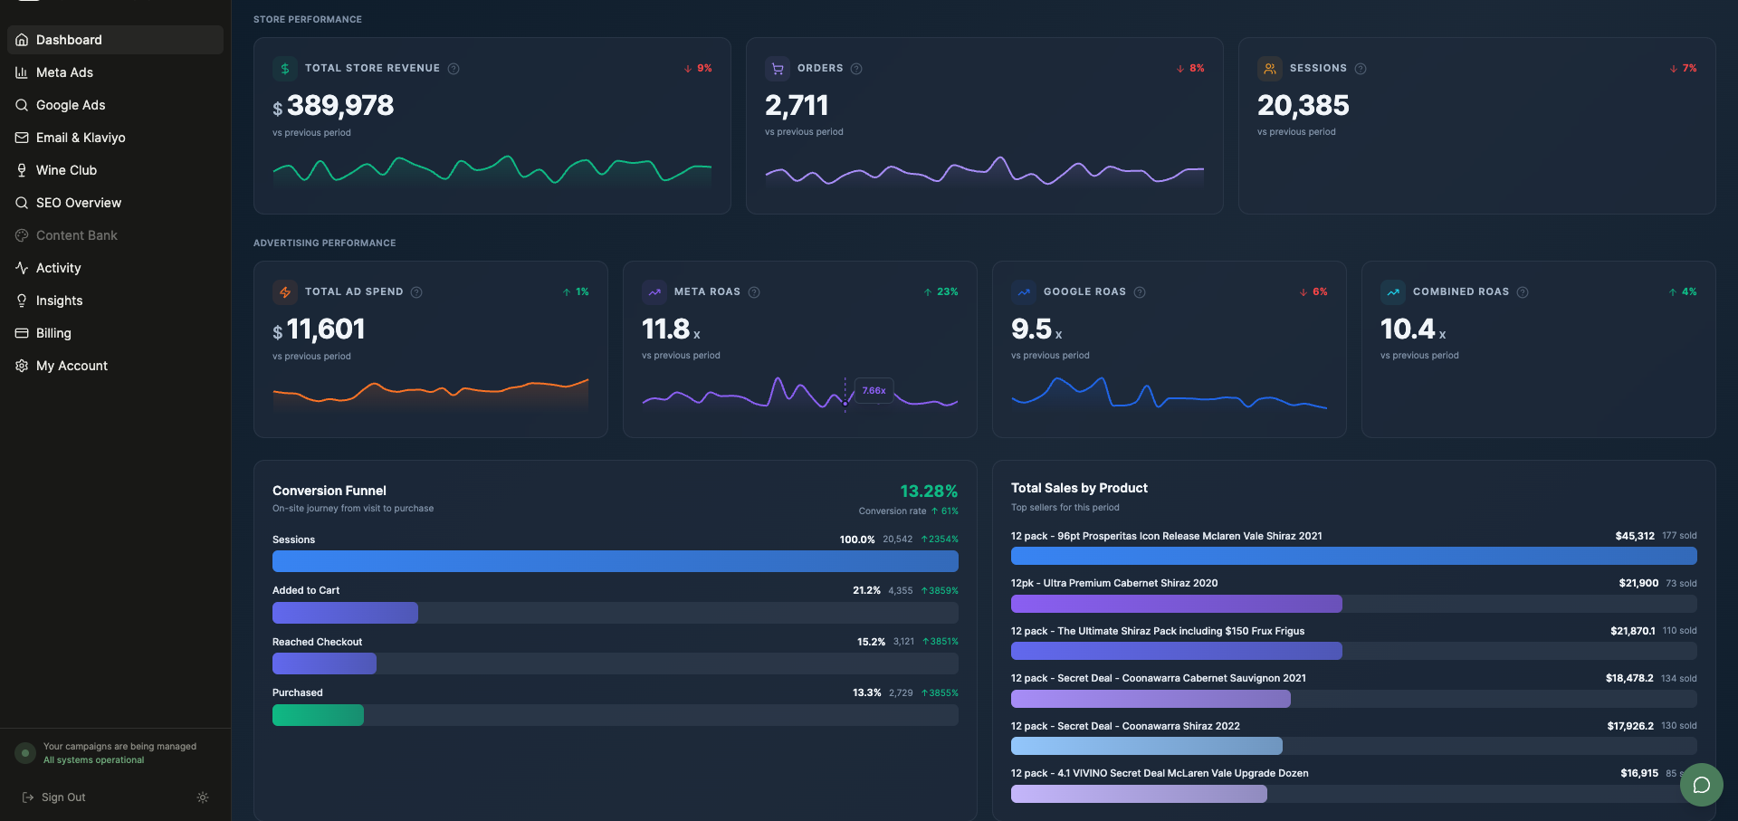1738x821 pixels.
Task: View Activity page
Action: tap(115, 268)
